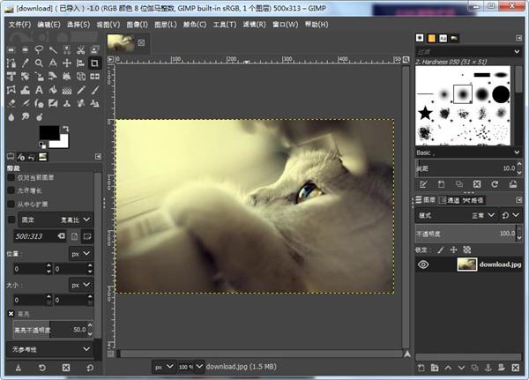
Task: Select the Move tool
Action: (x=67, y=63)
